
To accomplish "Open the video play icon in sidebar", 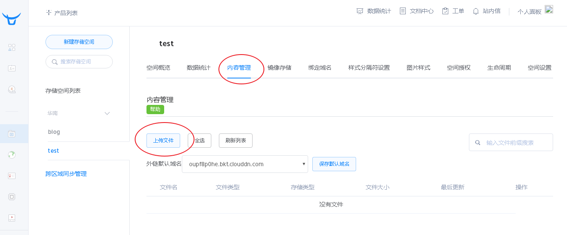I will [12, 217].
